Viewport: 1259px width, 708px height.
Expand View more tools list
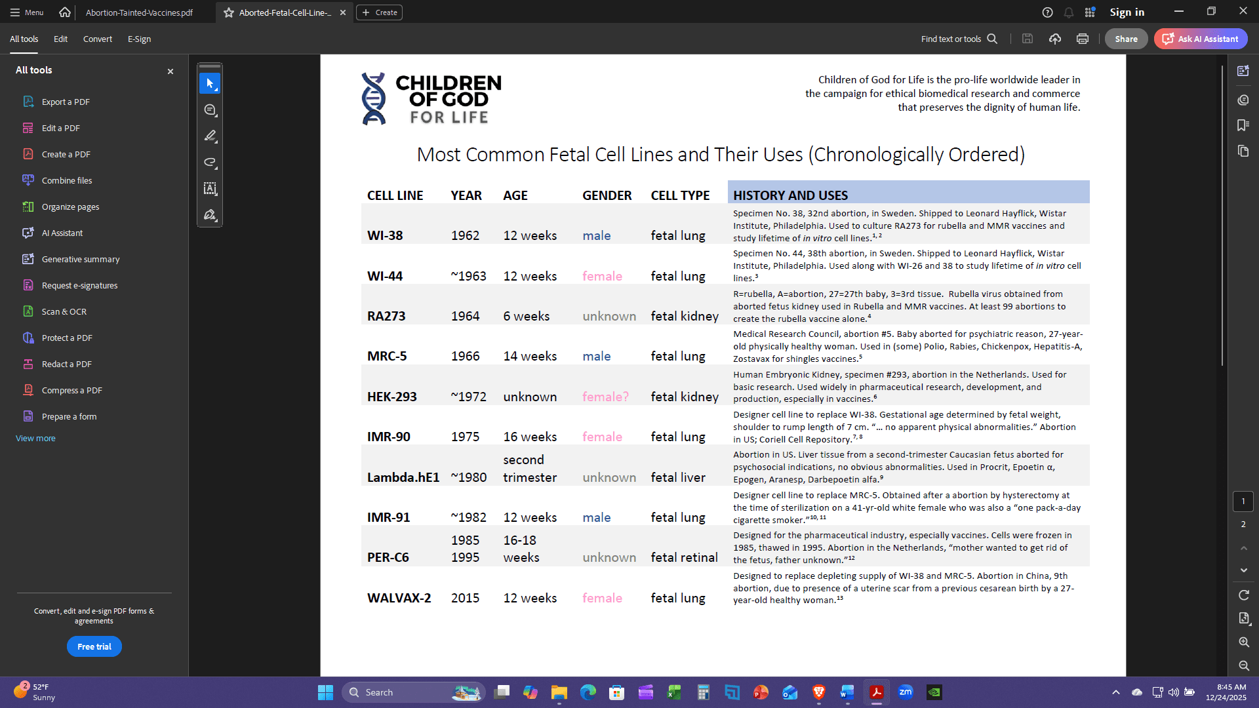point(35,438)
